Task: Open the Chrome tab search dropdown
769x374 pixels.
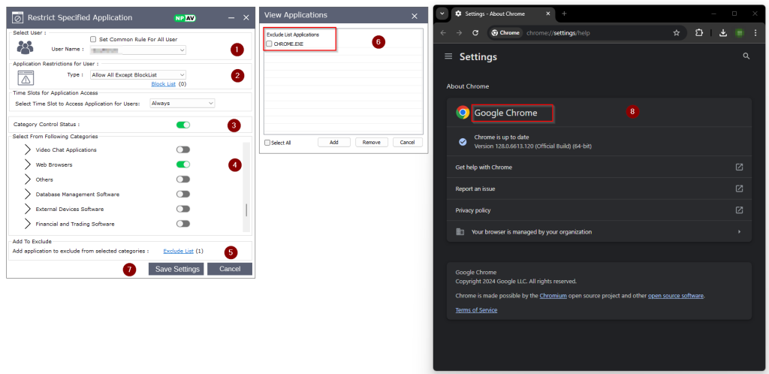Action: (442, 14)
